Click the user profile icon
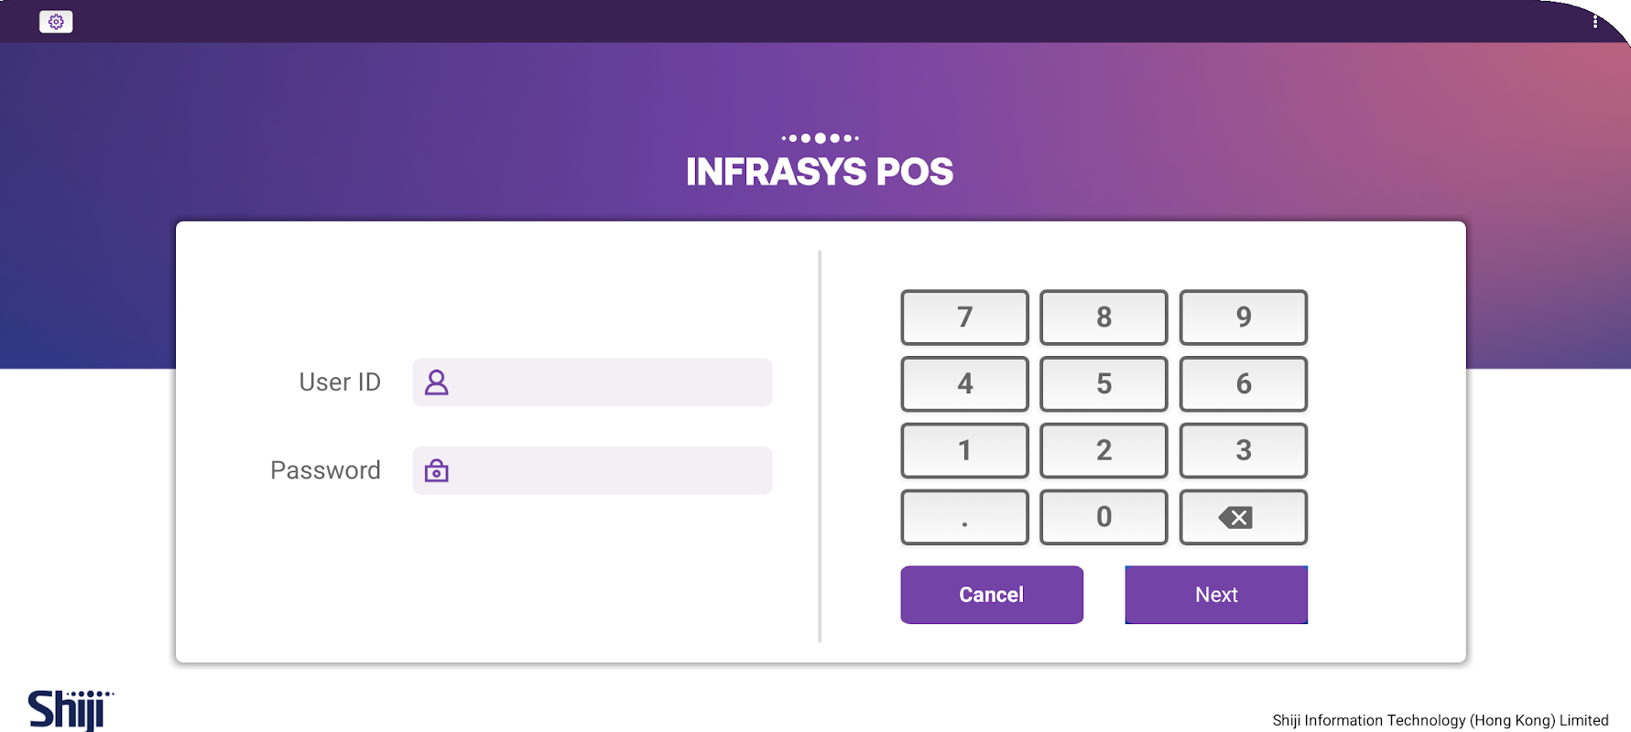 437,382
